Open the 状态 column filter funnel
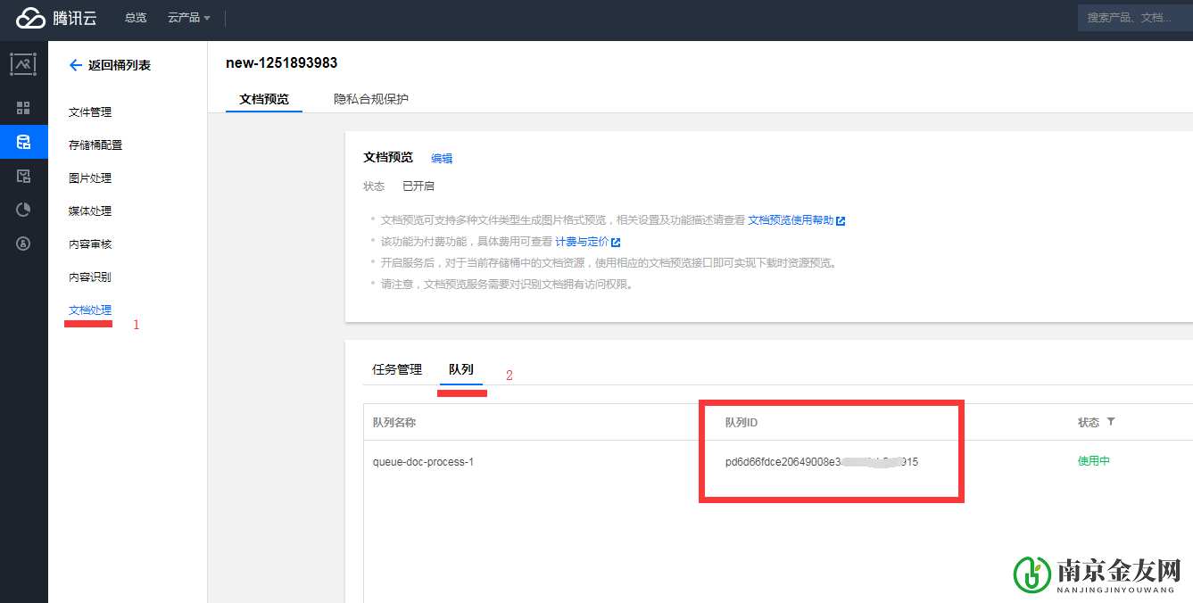1193x603 pixels. click(1111, 422)
